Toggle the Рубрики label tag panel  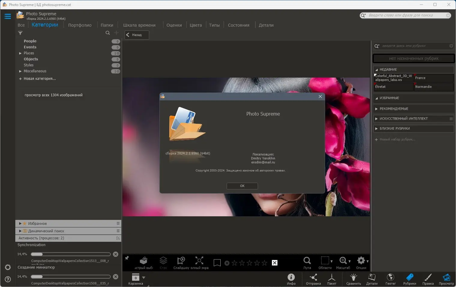pos(410,279)
